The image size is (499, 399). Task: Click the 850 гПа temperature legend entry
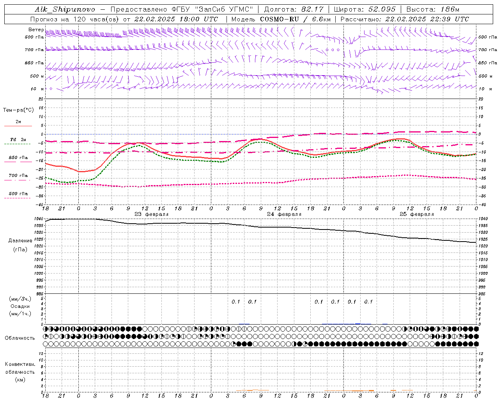click(18, 158)
